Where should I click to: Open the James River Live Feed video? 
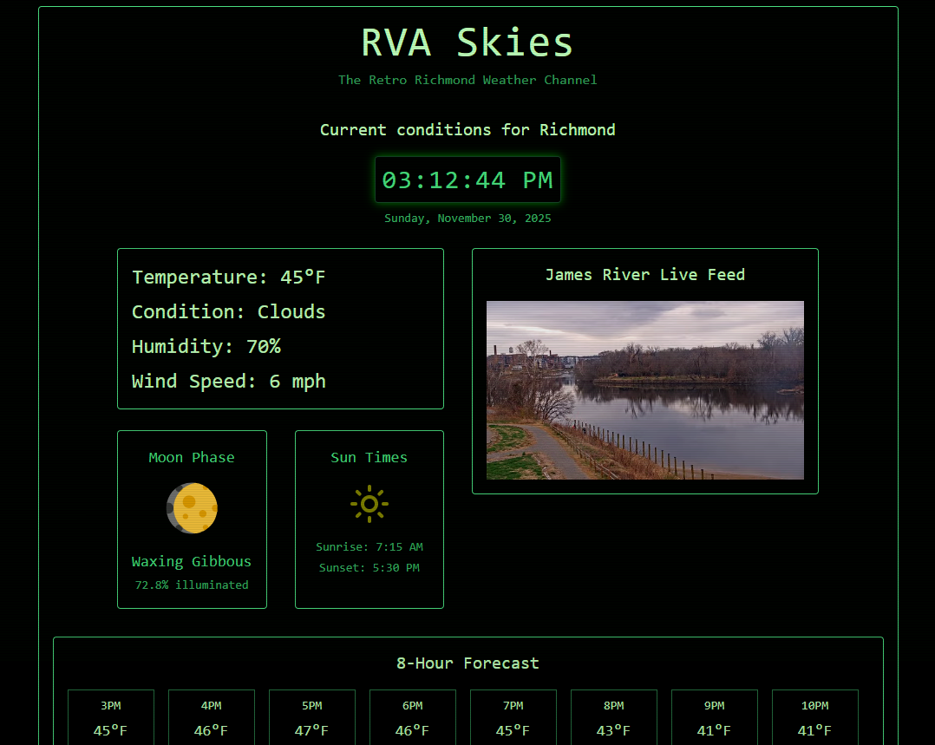(x=645, y=389)
